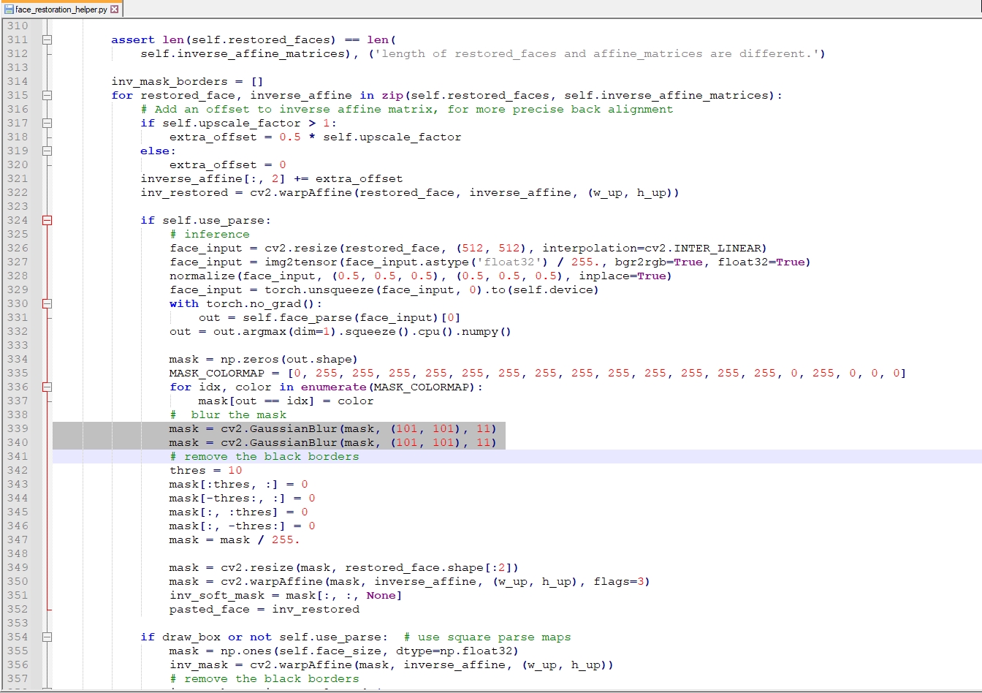Click the 'self.inverse_affine_matrices), (' line at 312

[483, 54]
